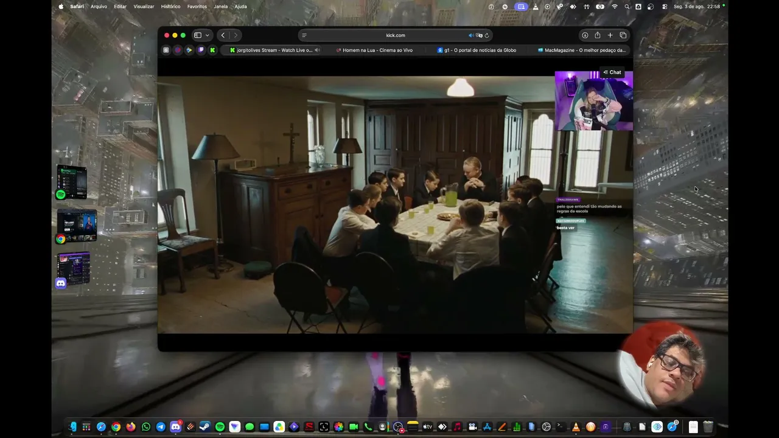Click the VLC cone icon in menu bar
The image size is (779, 438).
536,7
